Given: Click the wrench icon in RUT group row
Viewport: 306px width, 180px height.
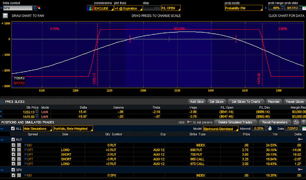Looking at the screenshot, I should tap(300, 139).
